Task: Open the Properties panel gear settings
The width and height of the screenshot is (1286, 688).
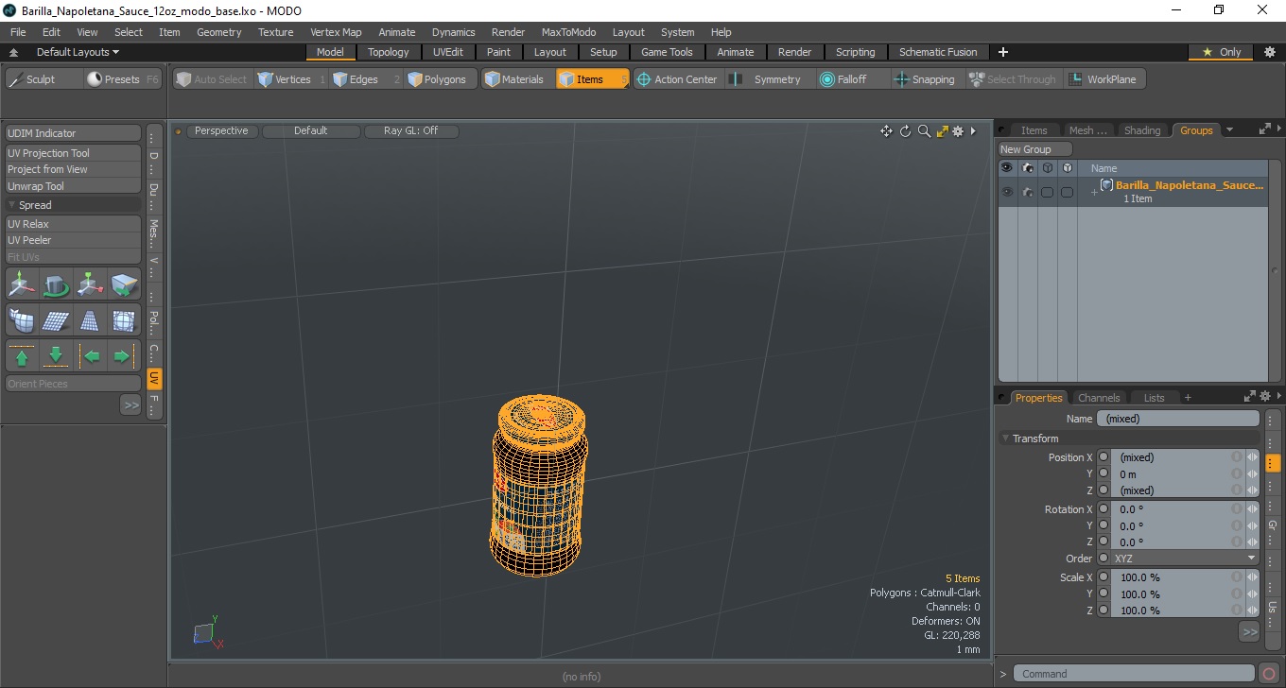Action: [x=1264, y=398]
